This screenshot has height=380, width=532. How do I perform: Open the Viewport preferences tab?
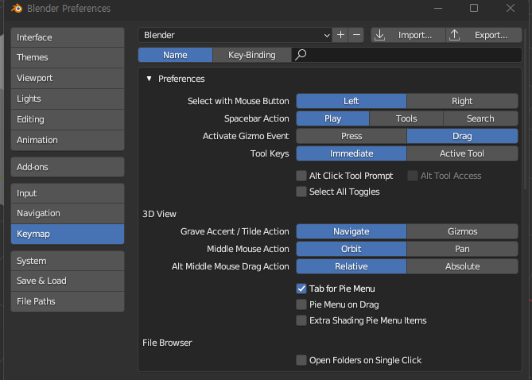point(68,78)
